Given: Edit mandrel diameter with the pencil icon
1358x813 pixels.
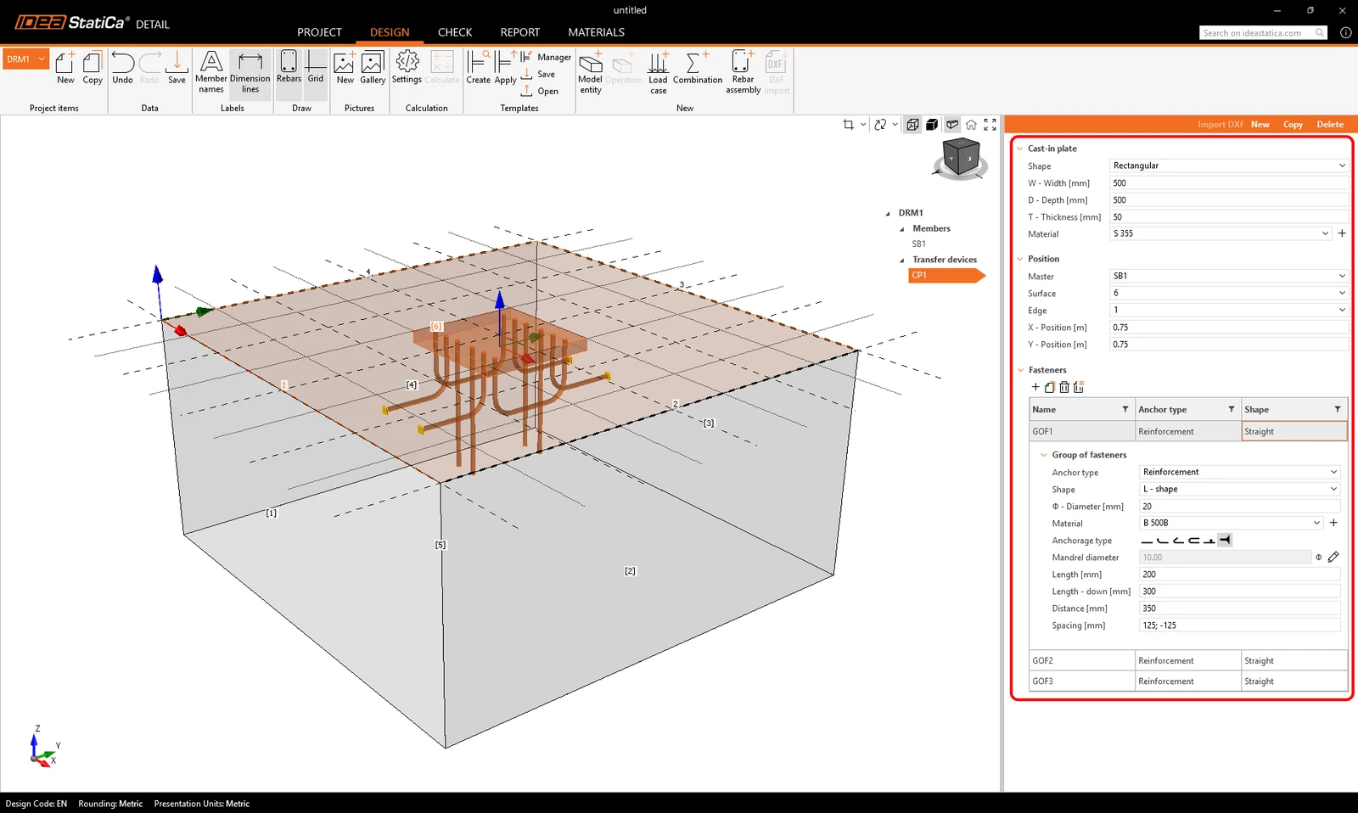Looking at the screenshot, I should point(1333,558).
